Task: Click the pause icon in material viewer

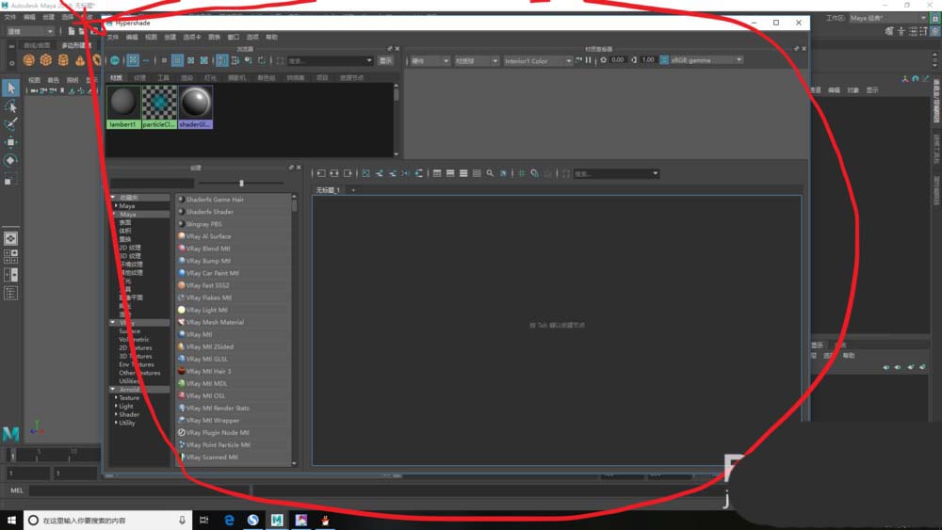Action: click(589, 60)
